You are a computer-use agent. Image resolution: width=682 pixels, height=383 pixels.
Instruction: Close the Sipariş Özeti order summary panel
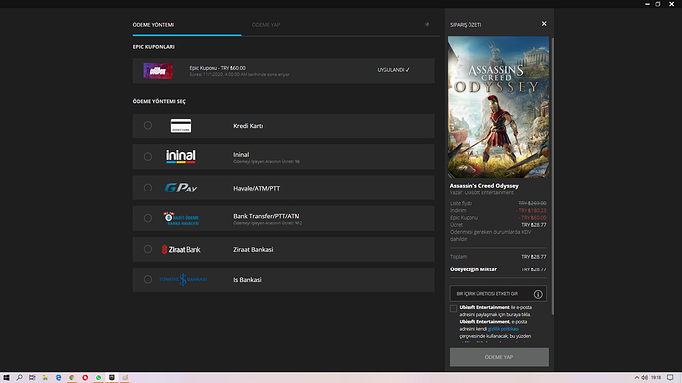(544, 24)
